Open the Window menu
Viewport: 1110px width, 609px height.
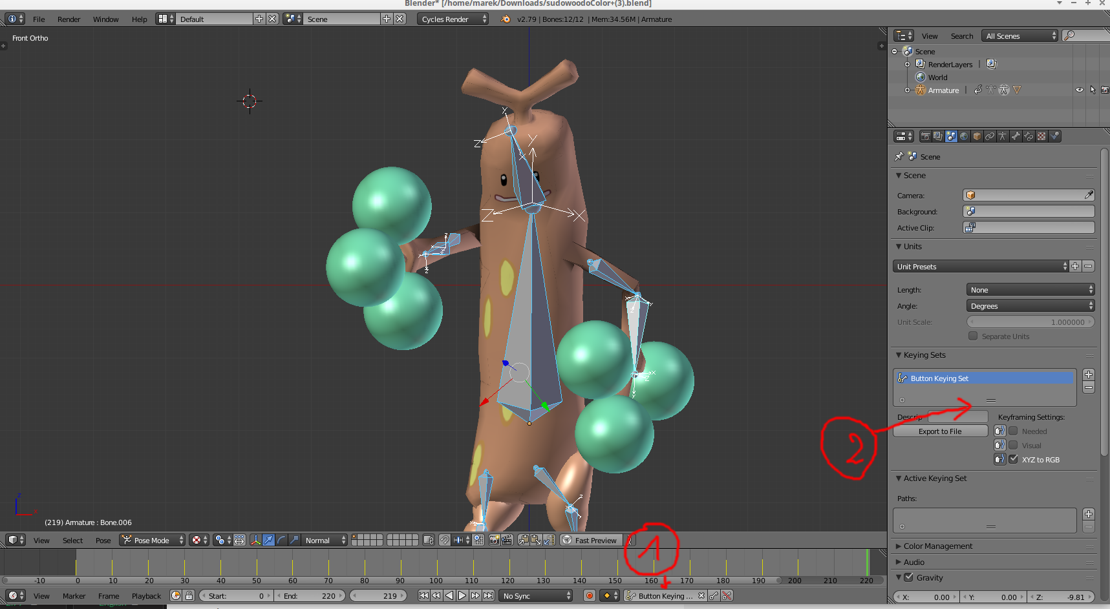105,19
